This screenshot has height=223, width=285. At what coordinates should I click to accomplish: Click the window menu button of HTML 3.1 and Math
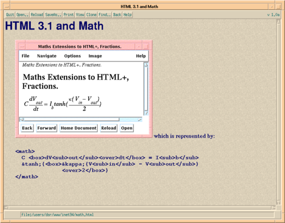pos(7,7)
